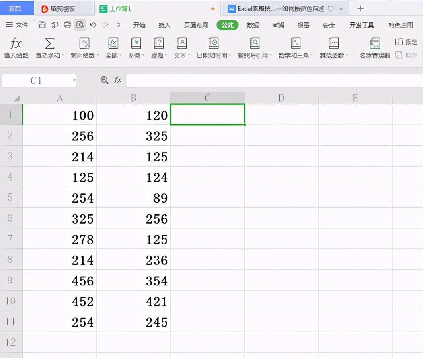Screen dimensions: 423x358
Task: Switch to the 开发工具 Developer tab
Action: (x=362, y=25)
